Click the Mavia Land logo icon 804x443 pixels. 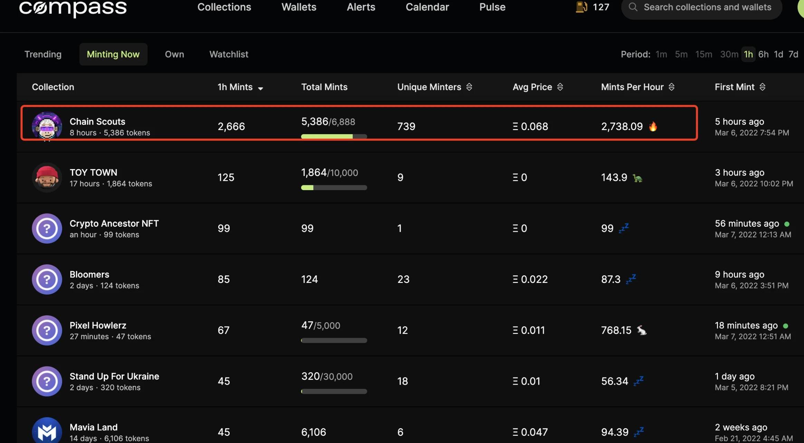click(47, 432)
